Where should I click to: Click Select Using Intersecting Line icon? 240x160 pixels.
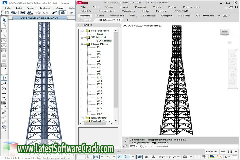click(4, 127)
